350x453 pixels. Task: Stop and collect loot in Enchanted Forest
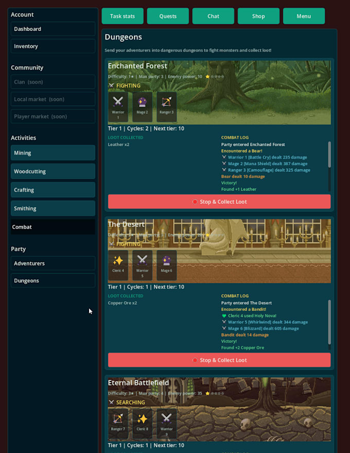219,202
